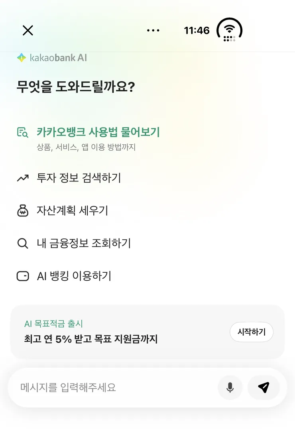This screenshot has height=429, width=295.
Task: Open 내 금융정보 조회하기
Action: [x=84, y=243]
